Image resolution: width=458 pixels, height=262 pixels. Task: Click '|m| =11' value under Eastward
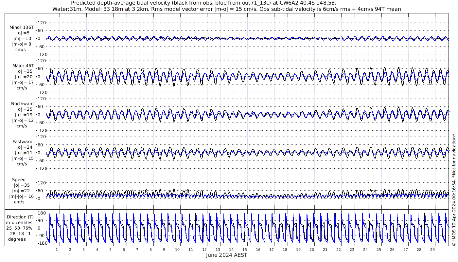pyautogui.click(x=23, y=153)
